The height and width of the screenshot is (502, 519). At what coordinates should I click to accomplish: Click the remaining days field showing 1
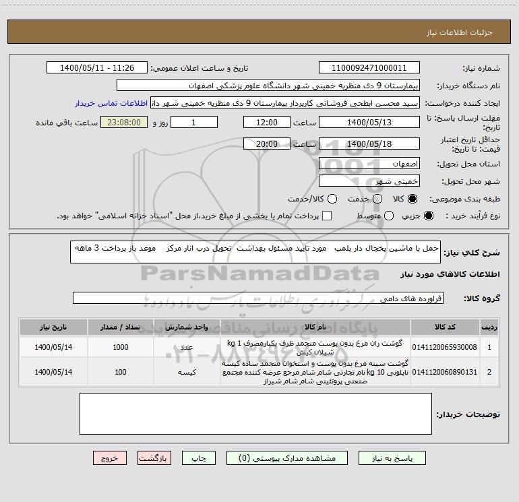coord(194,122)
